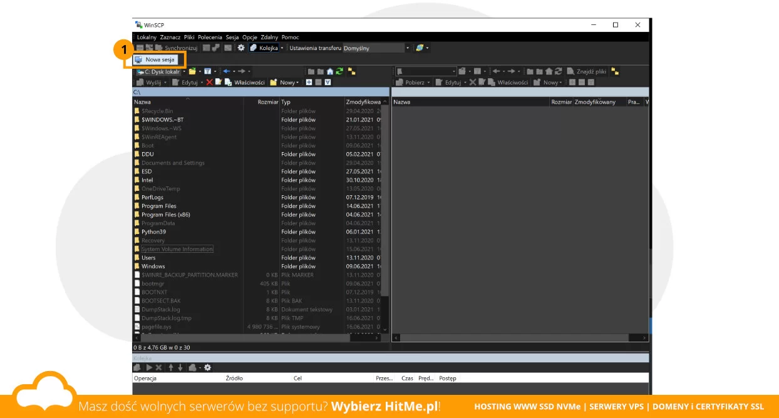
Task: Sort remote files by Nazwa column
Action: coord(471,101)
